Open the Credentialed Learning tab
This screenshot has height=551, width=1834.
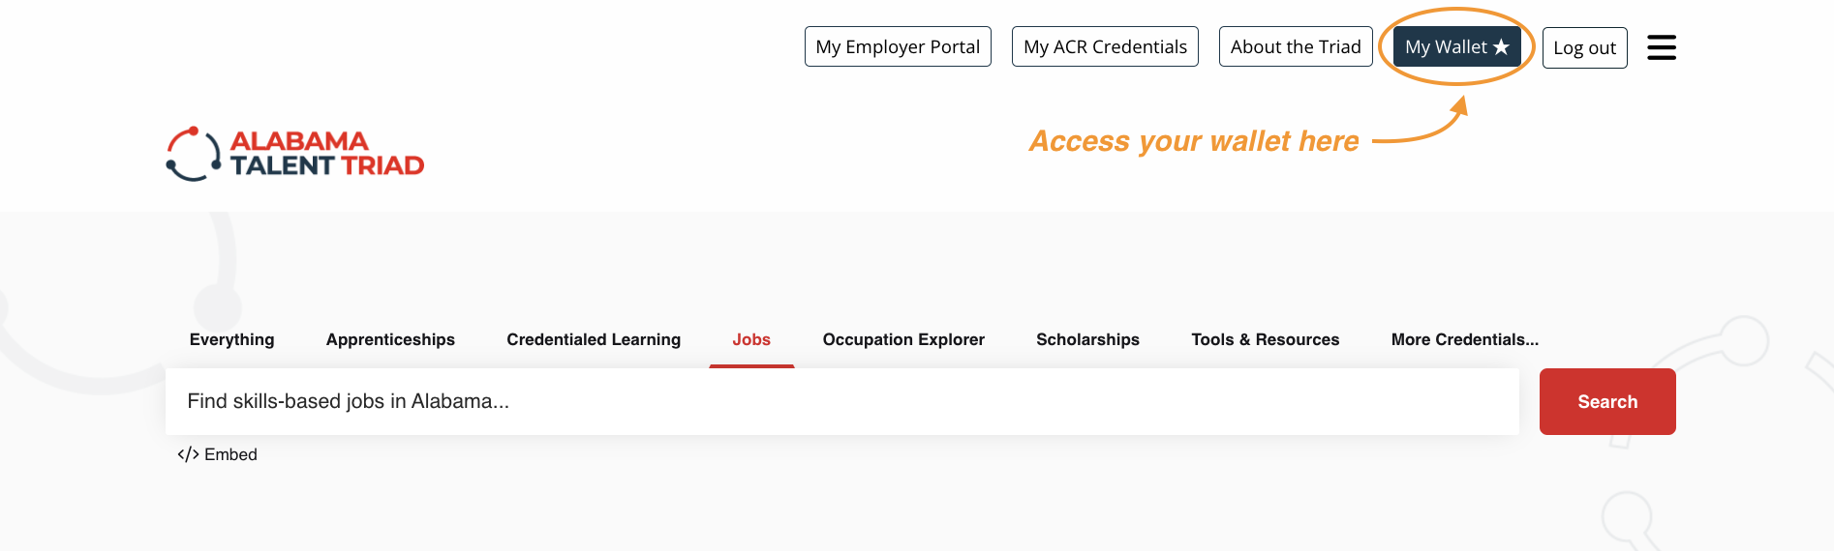click(x=594, y=339)
